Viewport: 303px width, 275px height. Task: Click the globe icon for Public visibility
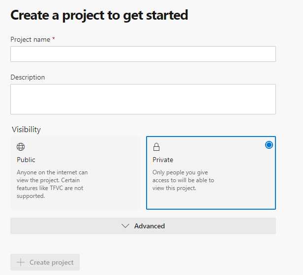21,147
